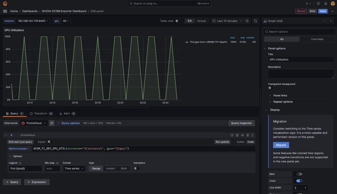
Task: Select the Range query type
Action: (96, 168)
